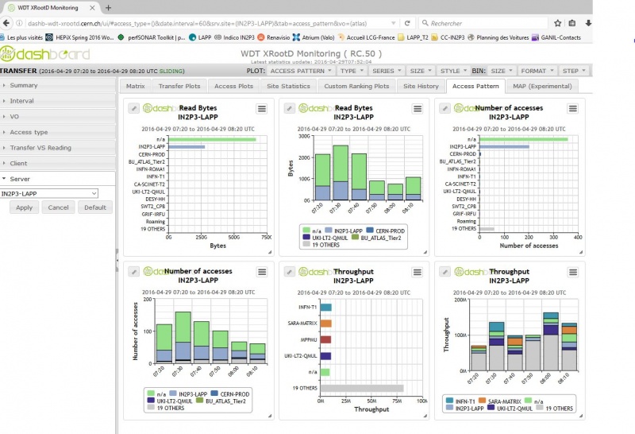
Task: Open menu icon on Read Bytes bar chart
Action: click(x=262, y=109)
